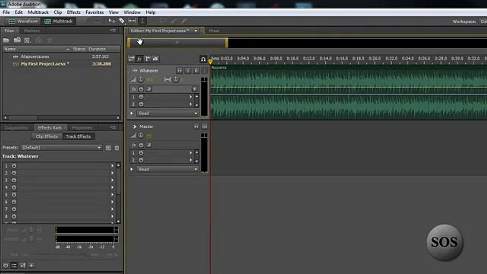The width and height of the screenshot is (487, 274).
Task: Click the Import File icon in Files panel
Action: pyautogui.click(x=17, y=40)
